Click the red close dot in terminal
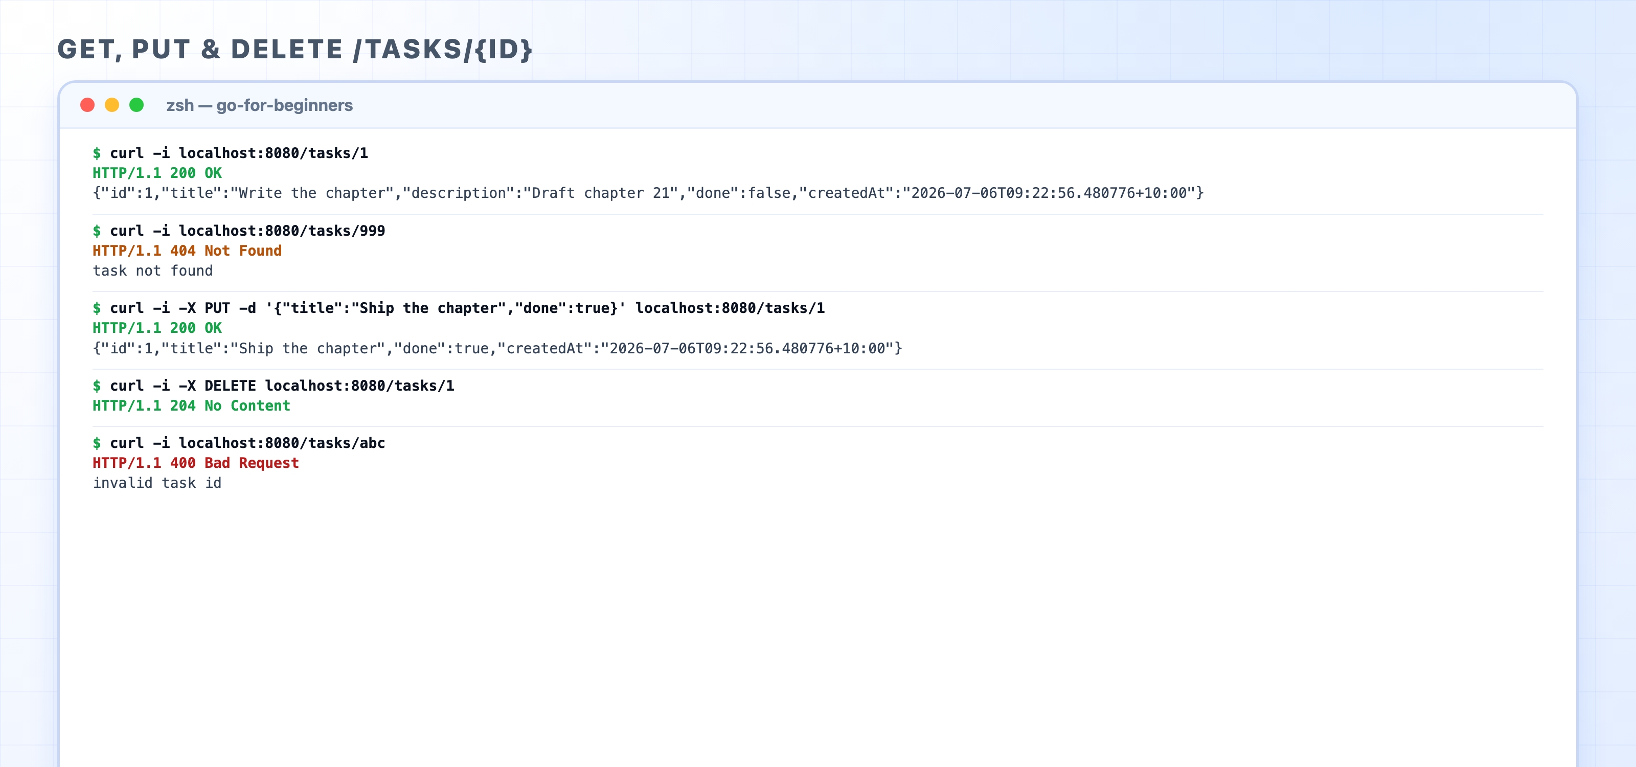Viewport: 1636px width, 767px height. pos(87,105)
